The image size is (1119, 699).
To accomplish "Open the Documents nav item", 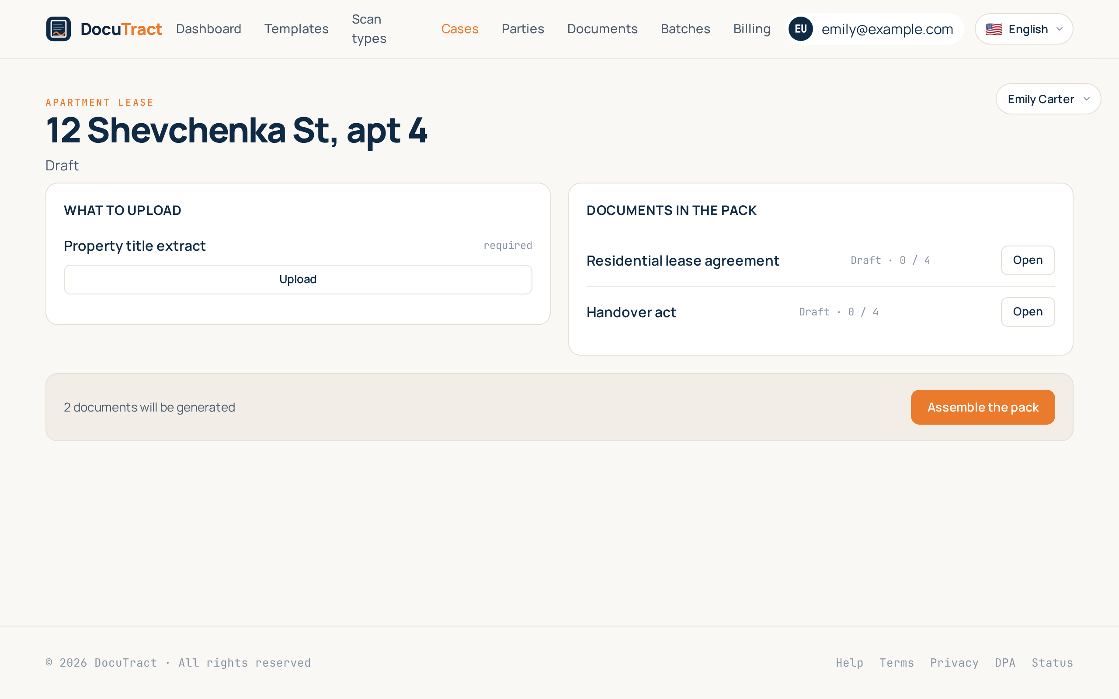I will (602, 29).
